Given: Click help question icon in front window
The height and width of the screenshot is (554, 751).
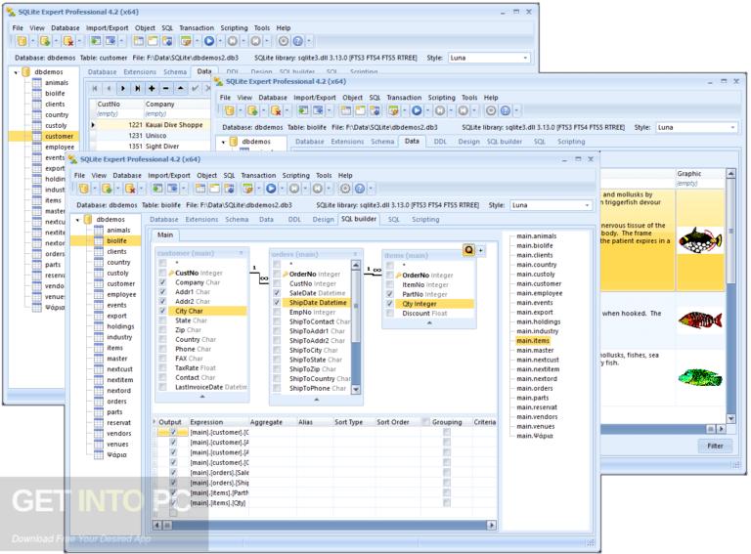Looking at the screenshot, I should click(360, 189).
